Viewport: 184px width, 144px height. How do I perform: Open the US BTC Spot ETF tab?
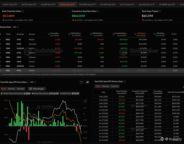[10, 4]
